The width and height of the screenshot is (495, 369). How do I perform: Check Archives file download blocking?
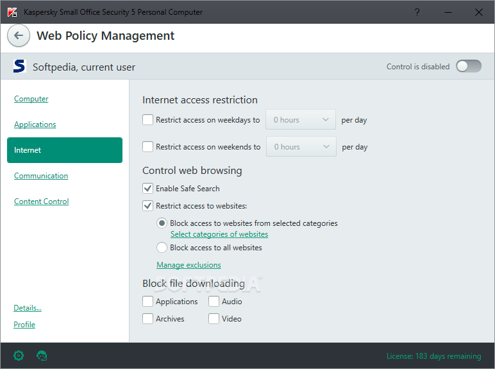pos(147,318)
